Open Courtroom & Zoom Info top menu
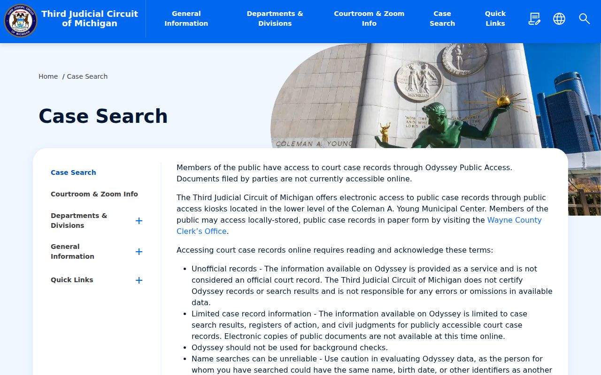601x375 pixels. (369, 19)
